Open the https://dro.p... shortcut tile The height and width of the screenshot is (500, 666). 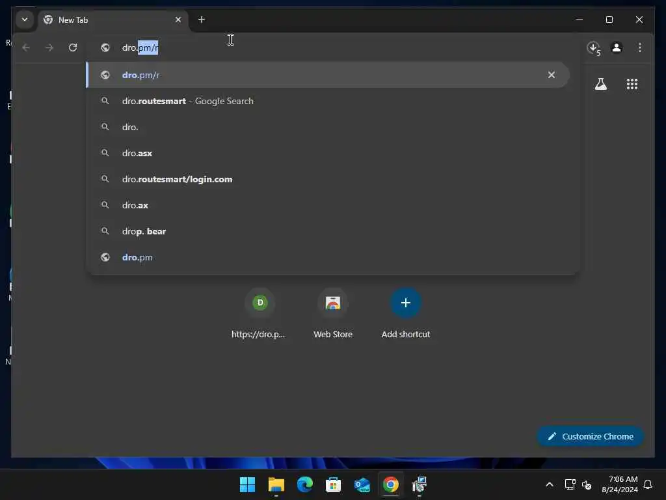click(260, 313)
